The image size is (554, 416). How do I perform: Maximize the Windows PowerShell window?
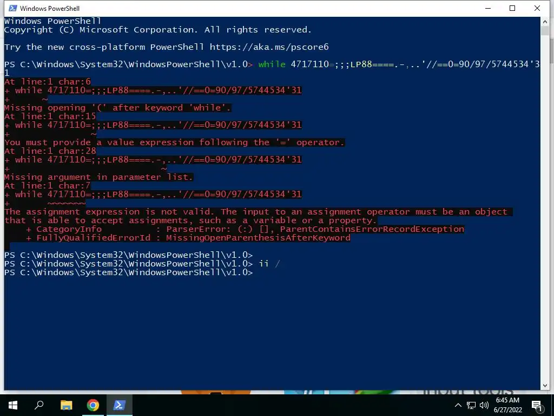[512, 8]
